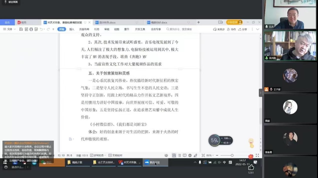Click the 访客登录 login button
This screenshot has height=178, width=318.
point(234,22)
